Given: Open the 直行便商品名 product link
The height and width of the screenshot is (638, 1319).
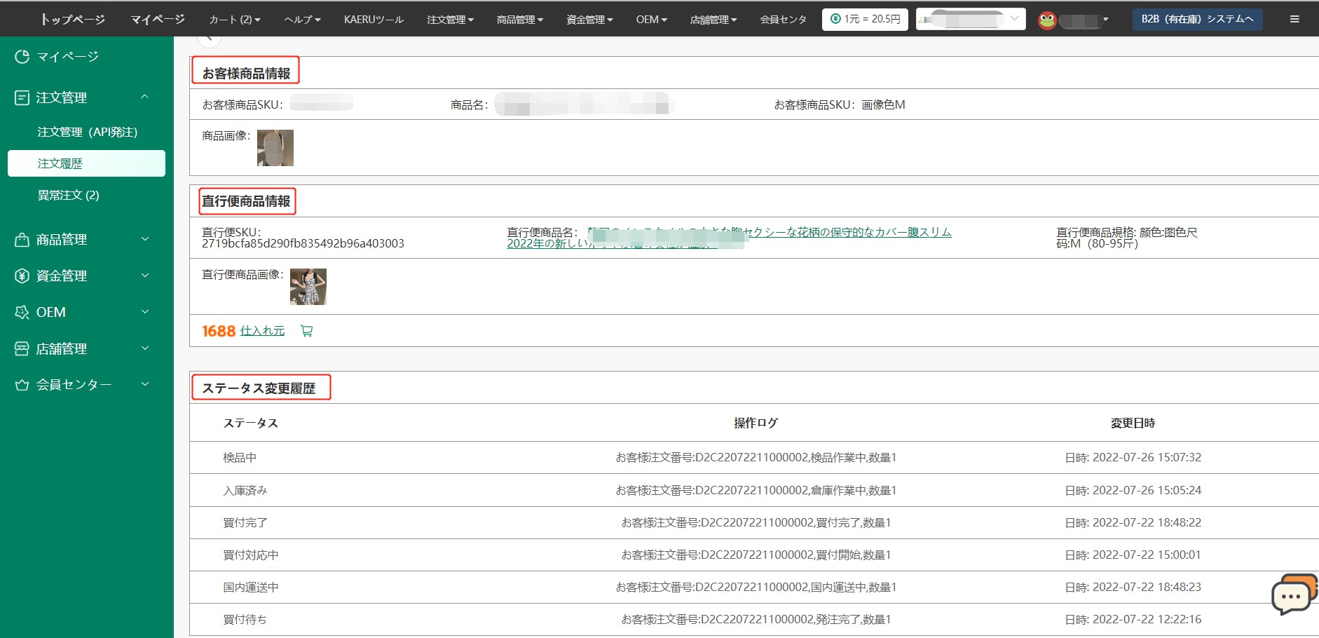Looking at the screenshot, I should (x=729, y=238).
